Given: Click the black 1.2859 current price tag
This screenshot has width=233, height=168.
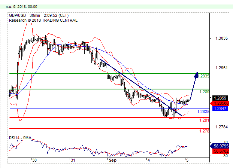Looking at the screenshot, I should click(220, 98).
